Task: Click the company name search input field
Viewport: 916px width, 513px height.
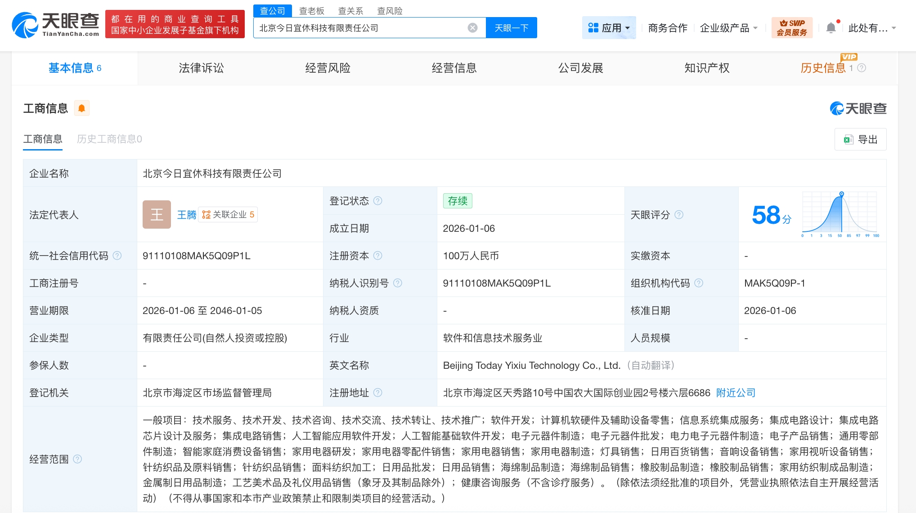Action: tap(360, 28)
